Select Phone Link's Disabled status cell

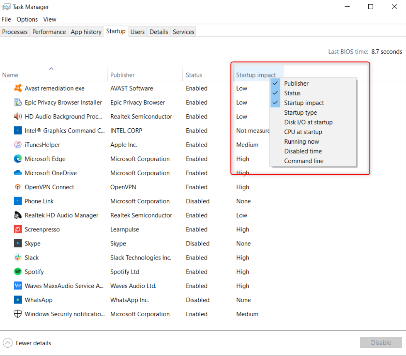(197, 201)
